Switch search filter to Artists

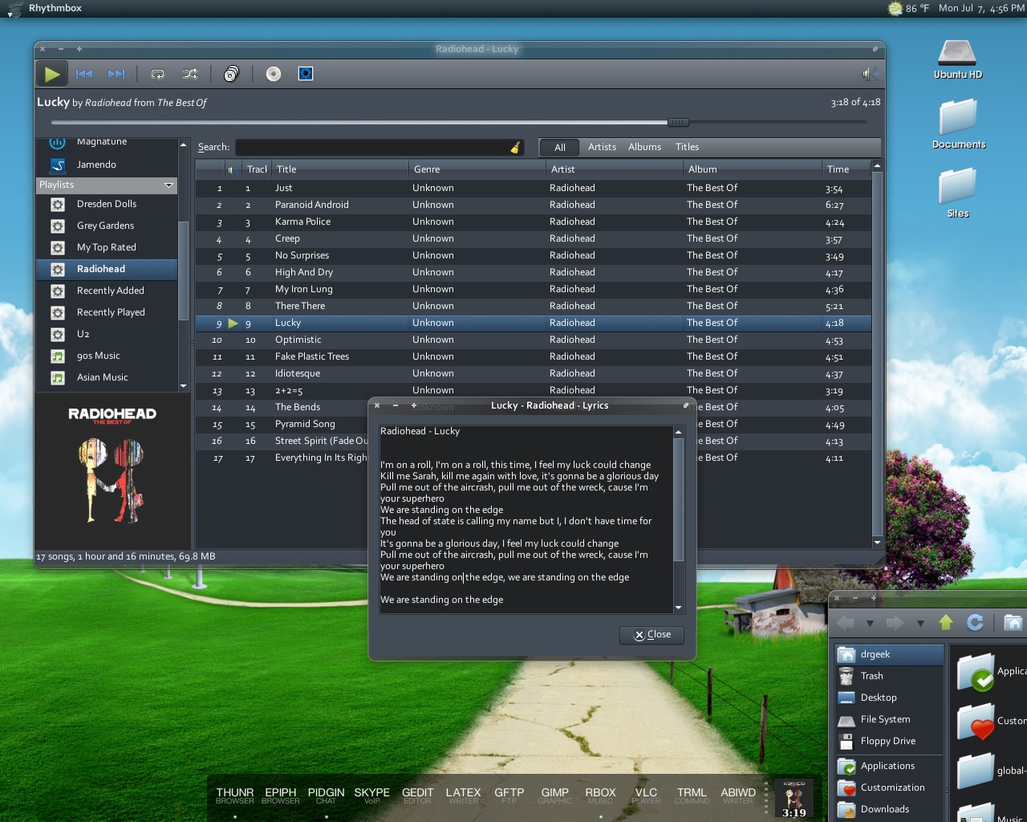603,147
